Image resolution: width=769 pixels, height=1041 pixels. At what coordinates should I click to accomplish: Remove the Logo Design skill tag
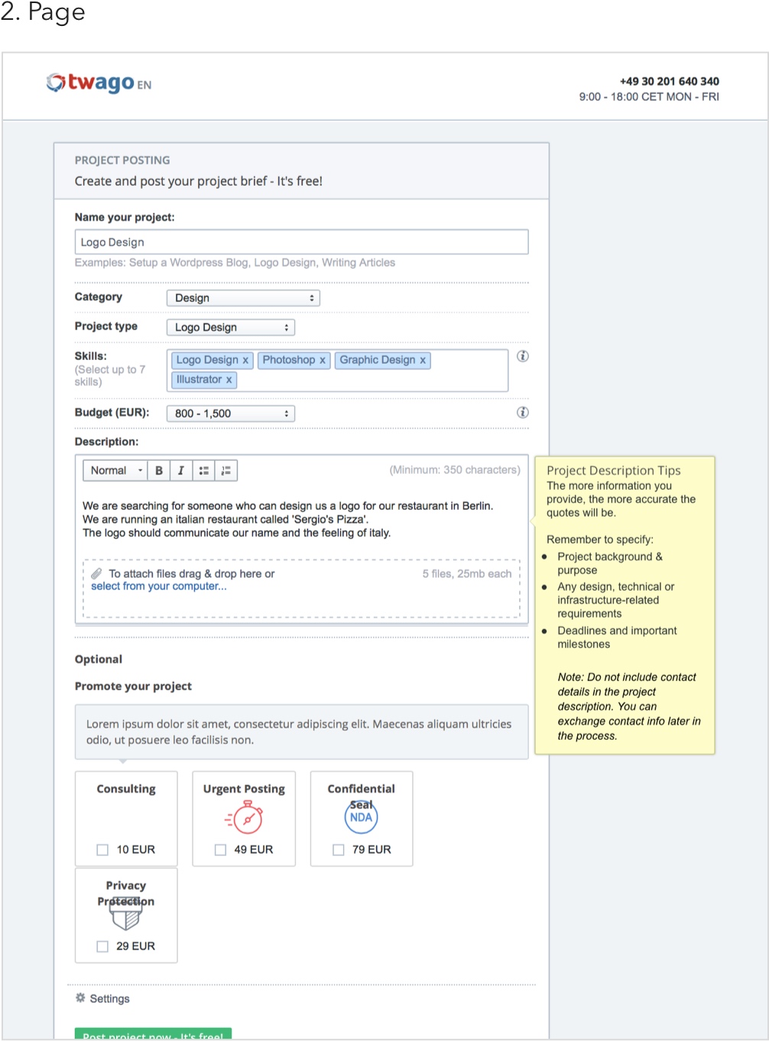tap(245, 360)
